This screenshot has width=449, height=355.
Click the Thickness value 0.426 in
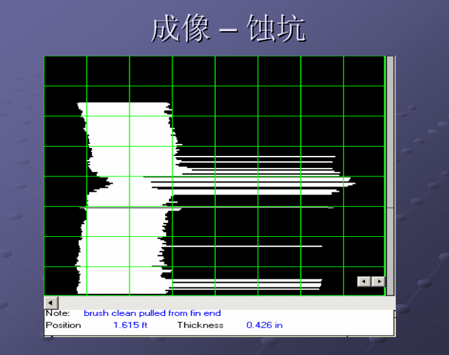coord(264,325)
